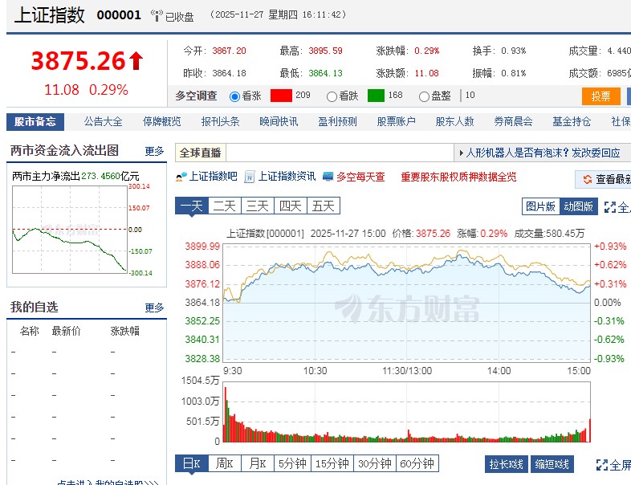Click the red 看涨 vote bar
Image resolution: width=631 pixels, height=485 pixels.
coord(281,96)
